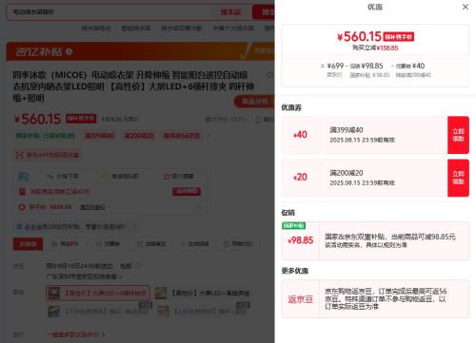Expand the 企业会员 subsidy row arrow
The height and width of the screenshot is (343, 476).
point(135,226)
